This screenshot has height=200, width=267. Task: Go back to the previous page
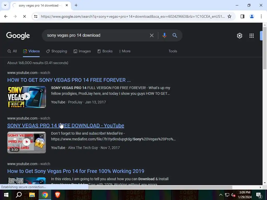6,16
